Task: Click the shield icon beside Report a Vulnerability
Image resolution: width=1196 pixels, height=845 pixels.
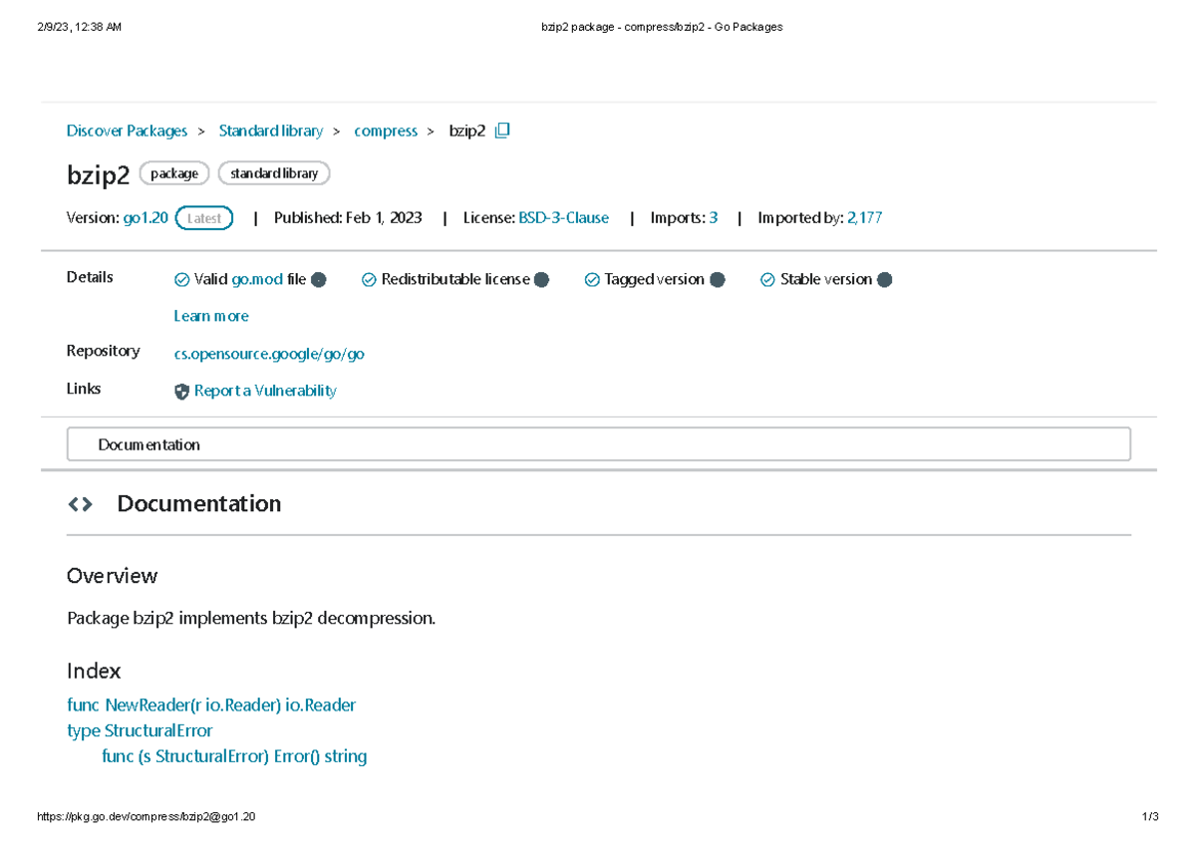Action: pos(181,391)
